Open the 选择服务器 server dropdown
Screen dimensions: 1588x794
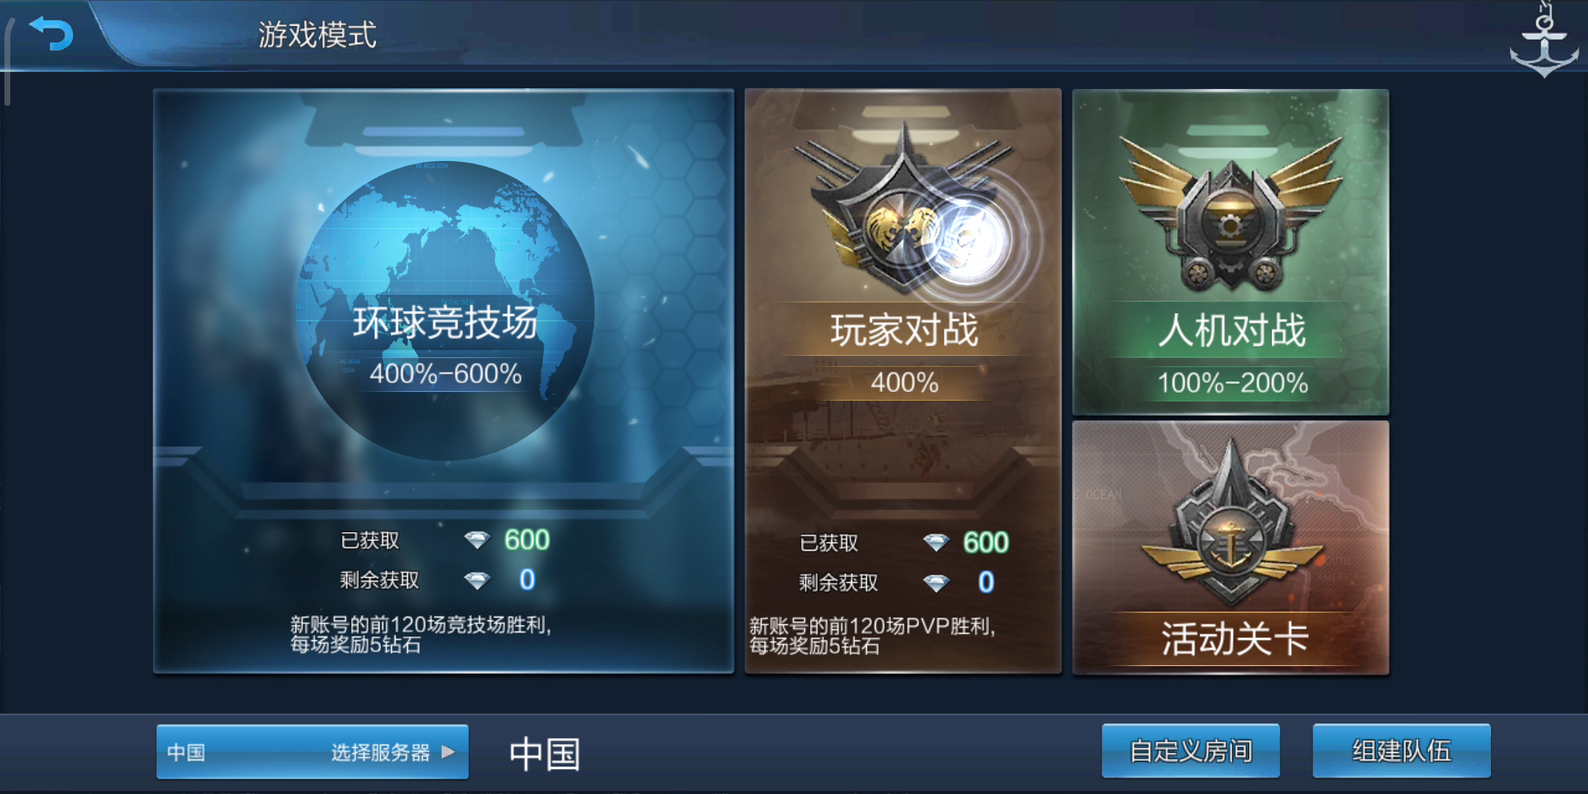click(312, 751)
